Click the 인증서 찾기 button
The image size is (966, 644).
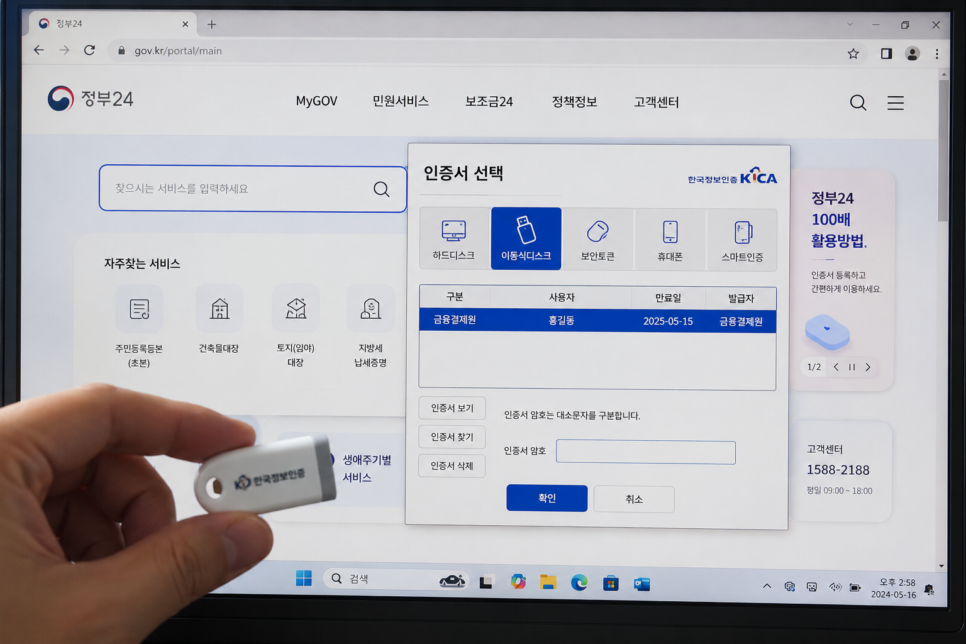click(452, 437)
